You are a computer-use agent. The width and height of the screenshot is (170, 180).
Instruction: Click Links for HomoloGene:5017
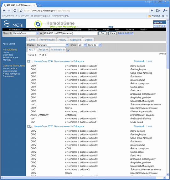click(149, 126)
